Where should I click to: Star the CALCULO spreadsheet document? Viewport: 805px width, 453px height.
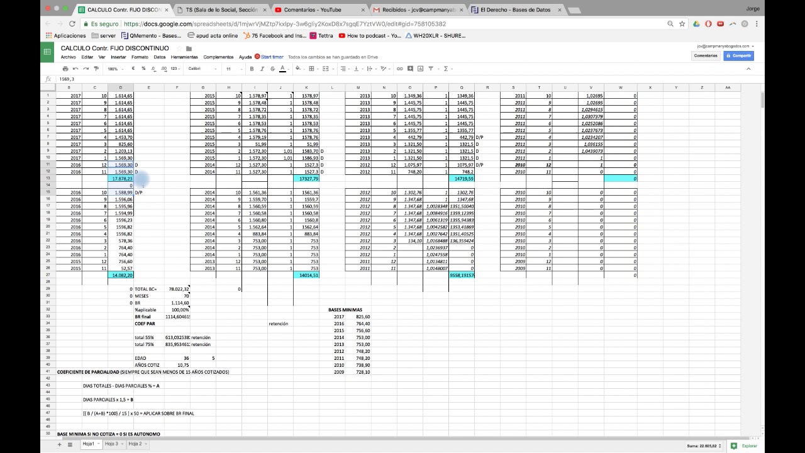[179, 48]
